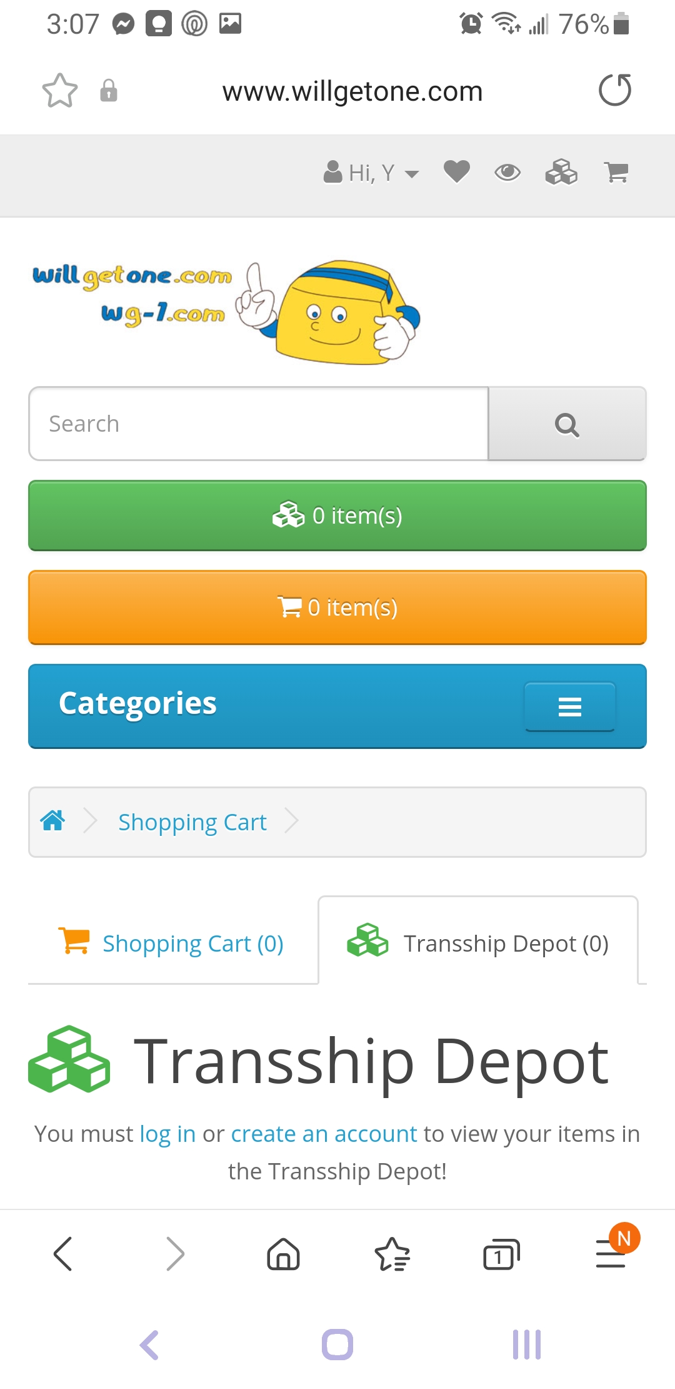Image resolution: width=675 pixels, height=1389 pixels.
Task: Bookmark page with star icon in address bar
Action: coord(60,91)
